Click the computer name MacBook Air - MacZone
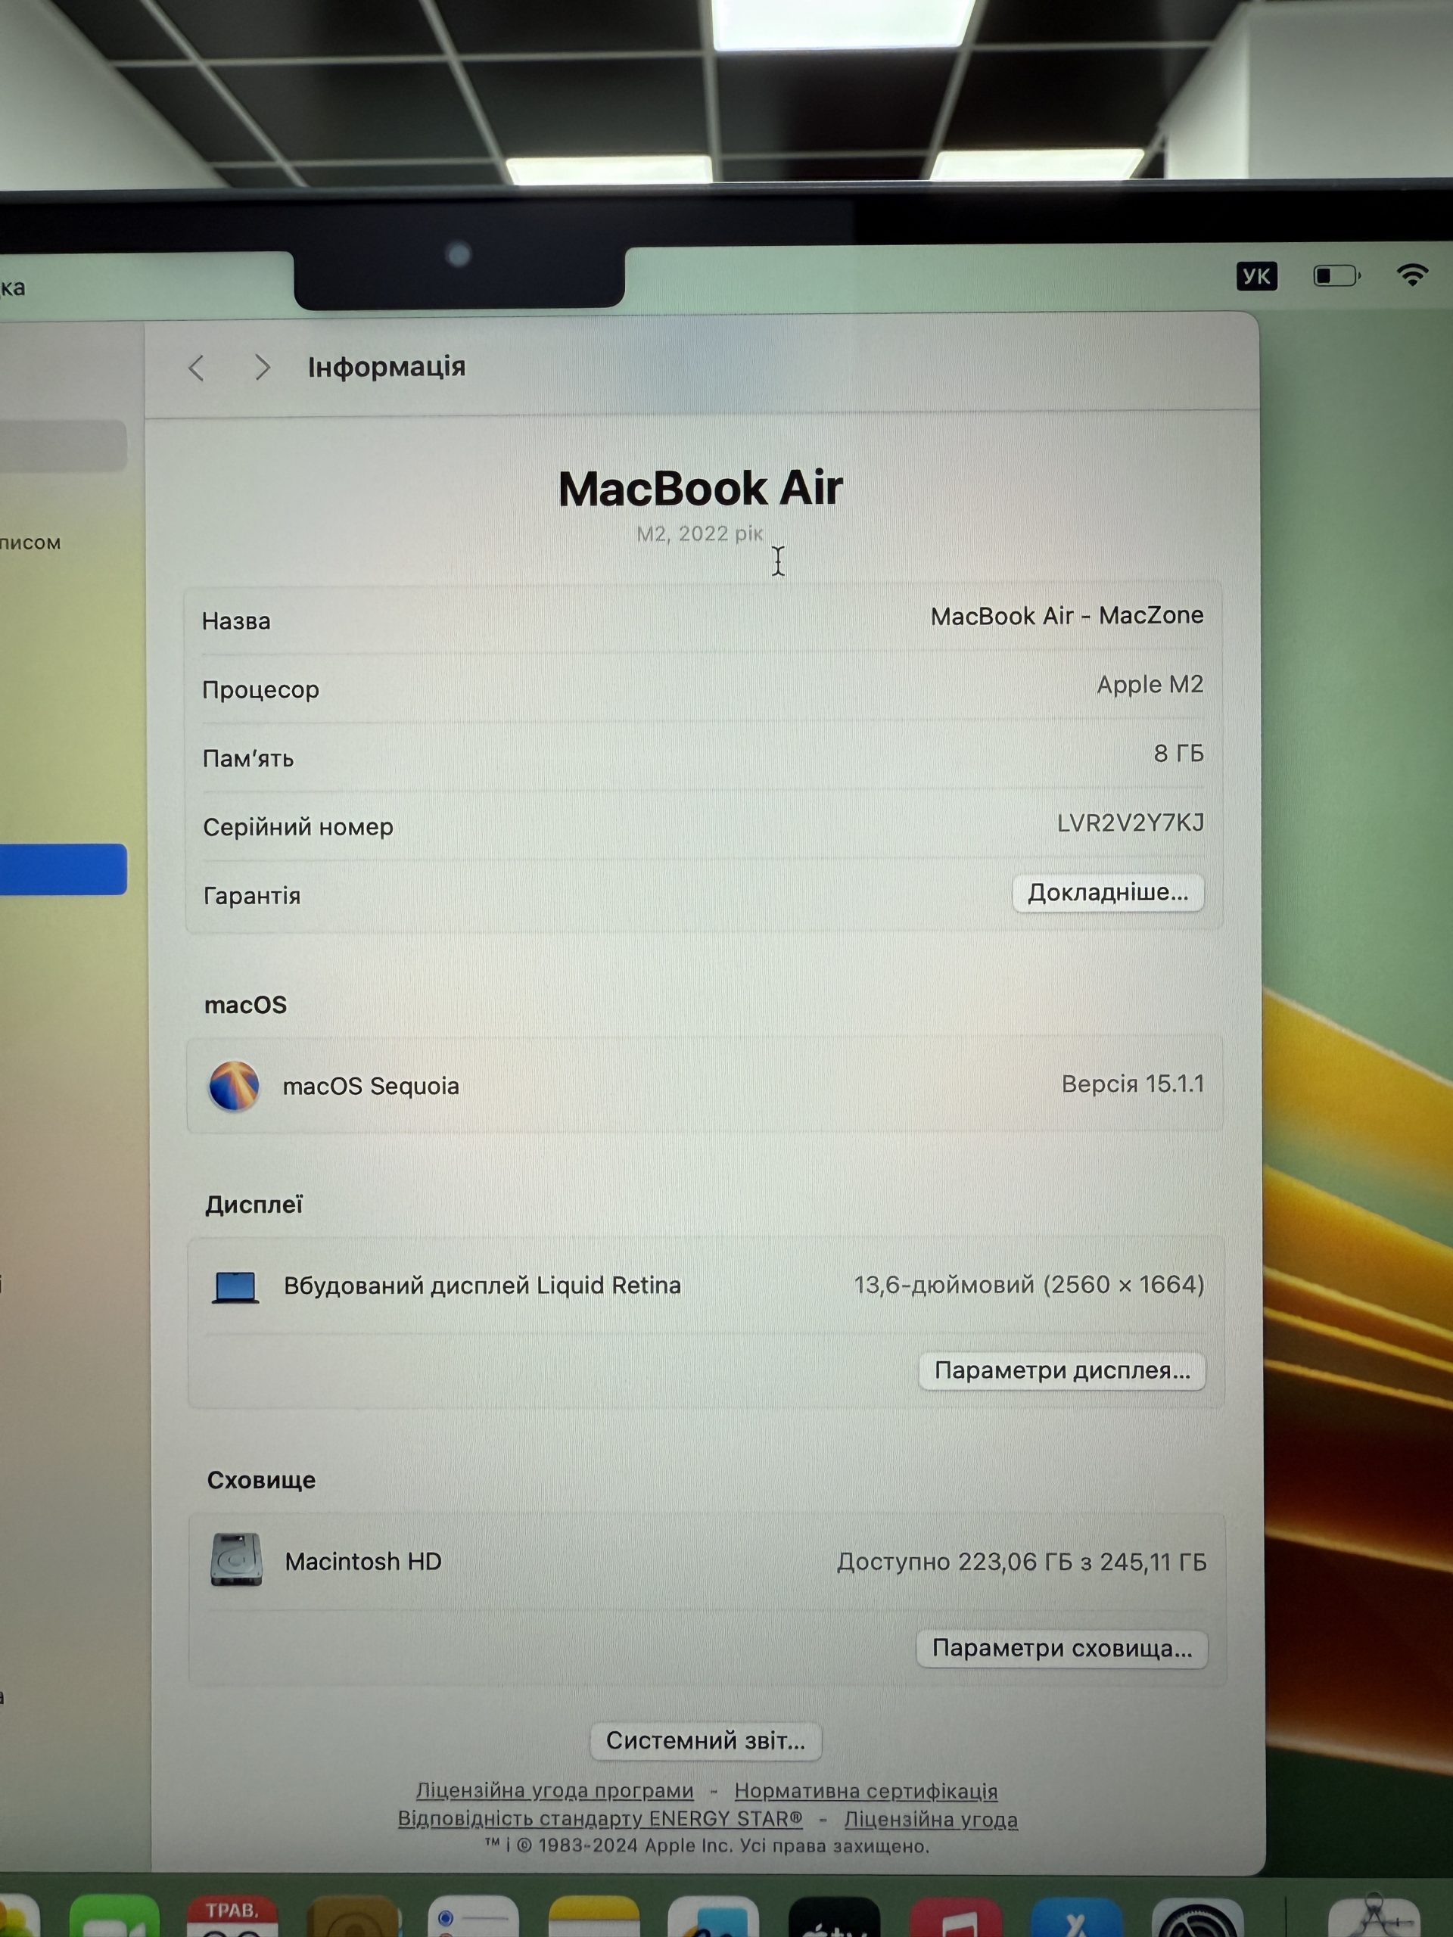1453x1937 pixels. pyautogui.click(x=1067, y=616)
